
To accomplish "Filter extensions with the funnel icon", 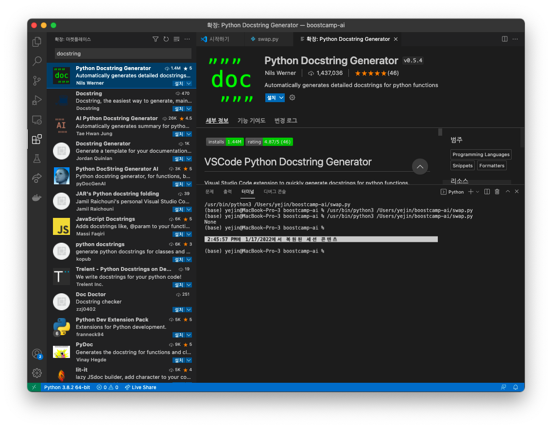I will (155, 39).
